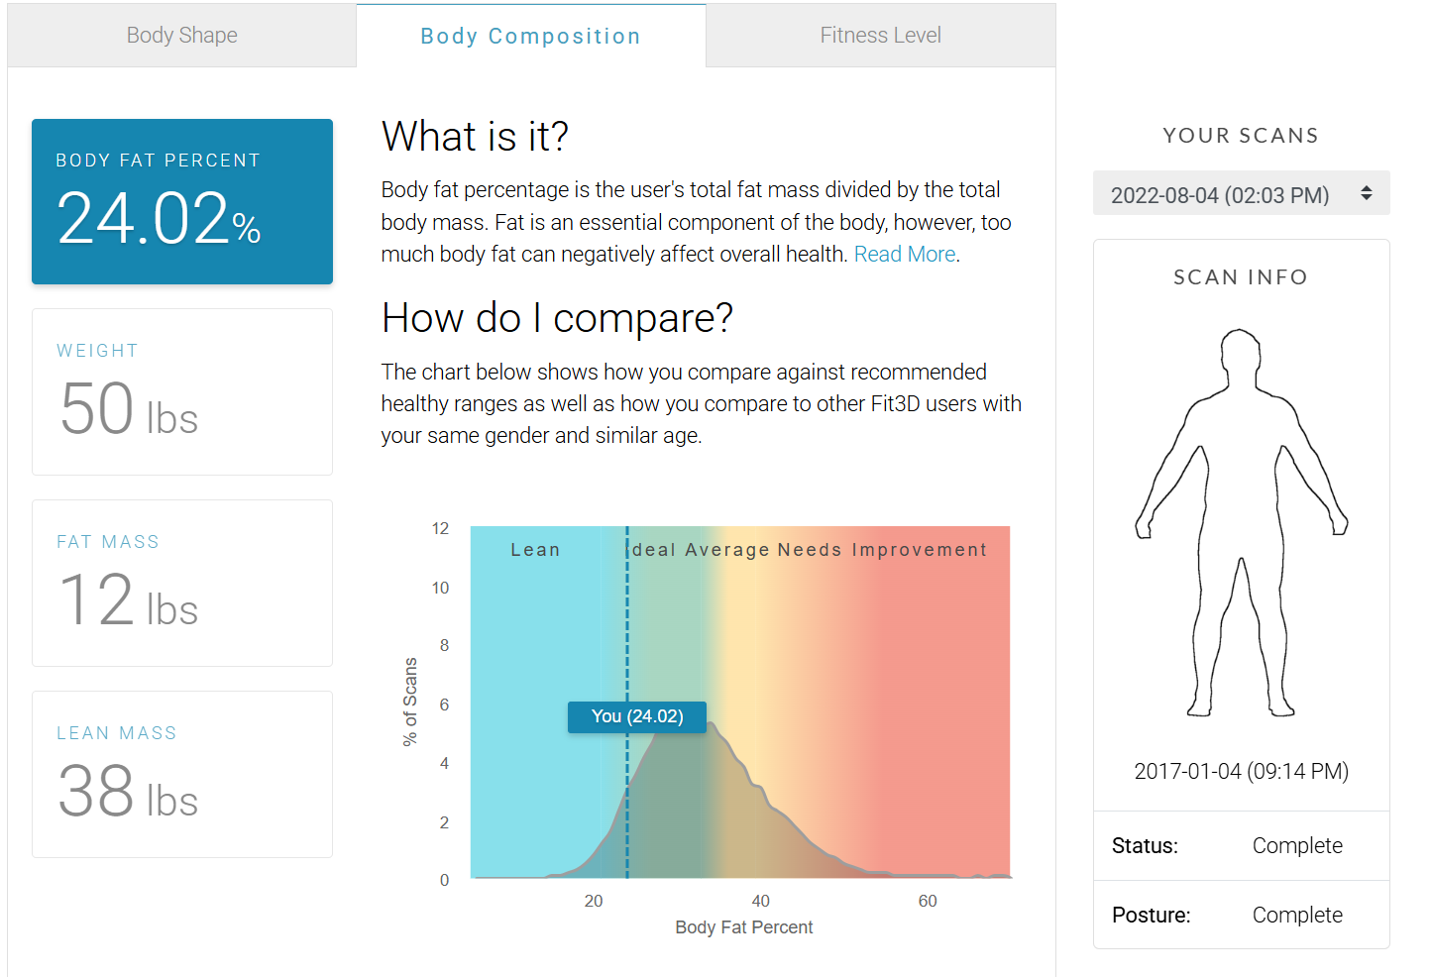This screenshot has height=977, width=1430.
Task: Choose the Fat Mass 12 lbs card
Action: coord(182,584)
